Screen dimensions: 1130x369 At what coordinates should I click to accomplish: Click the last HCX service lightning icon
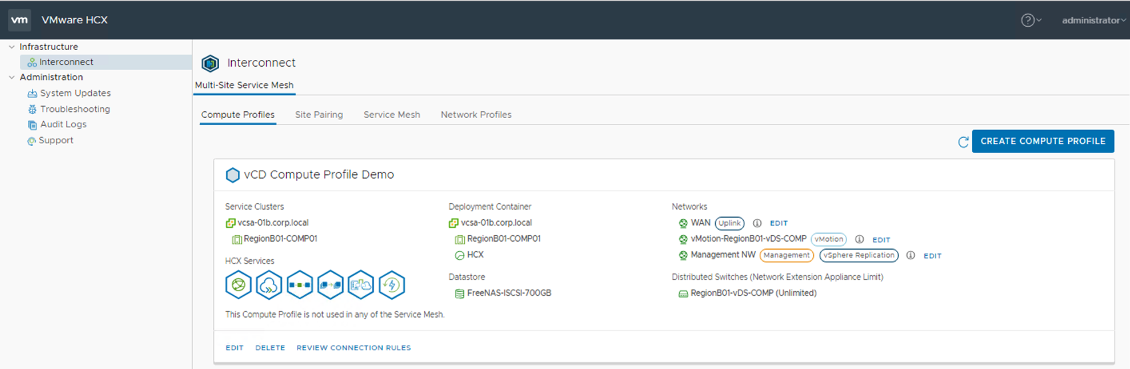point(392,285)
